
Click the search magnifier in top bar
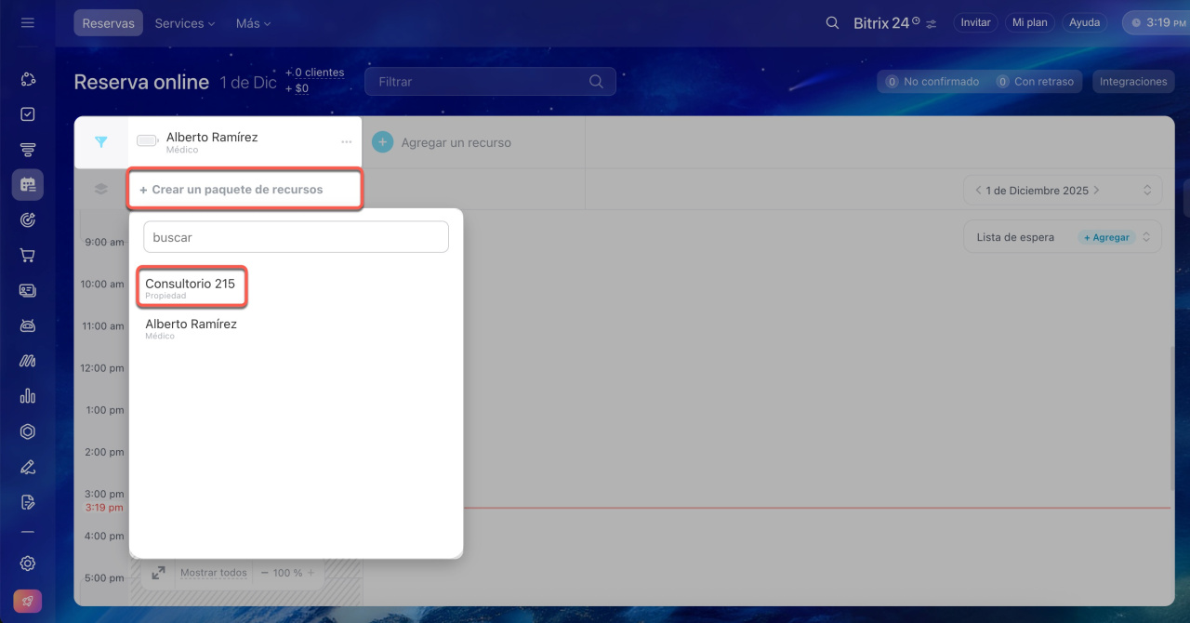pos(832,22)
